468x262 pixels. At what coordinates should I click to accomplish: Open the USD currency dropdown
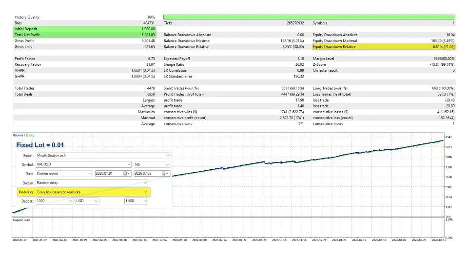click(87, 201)
